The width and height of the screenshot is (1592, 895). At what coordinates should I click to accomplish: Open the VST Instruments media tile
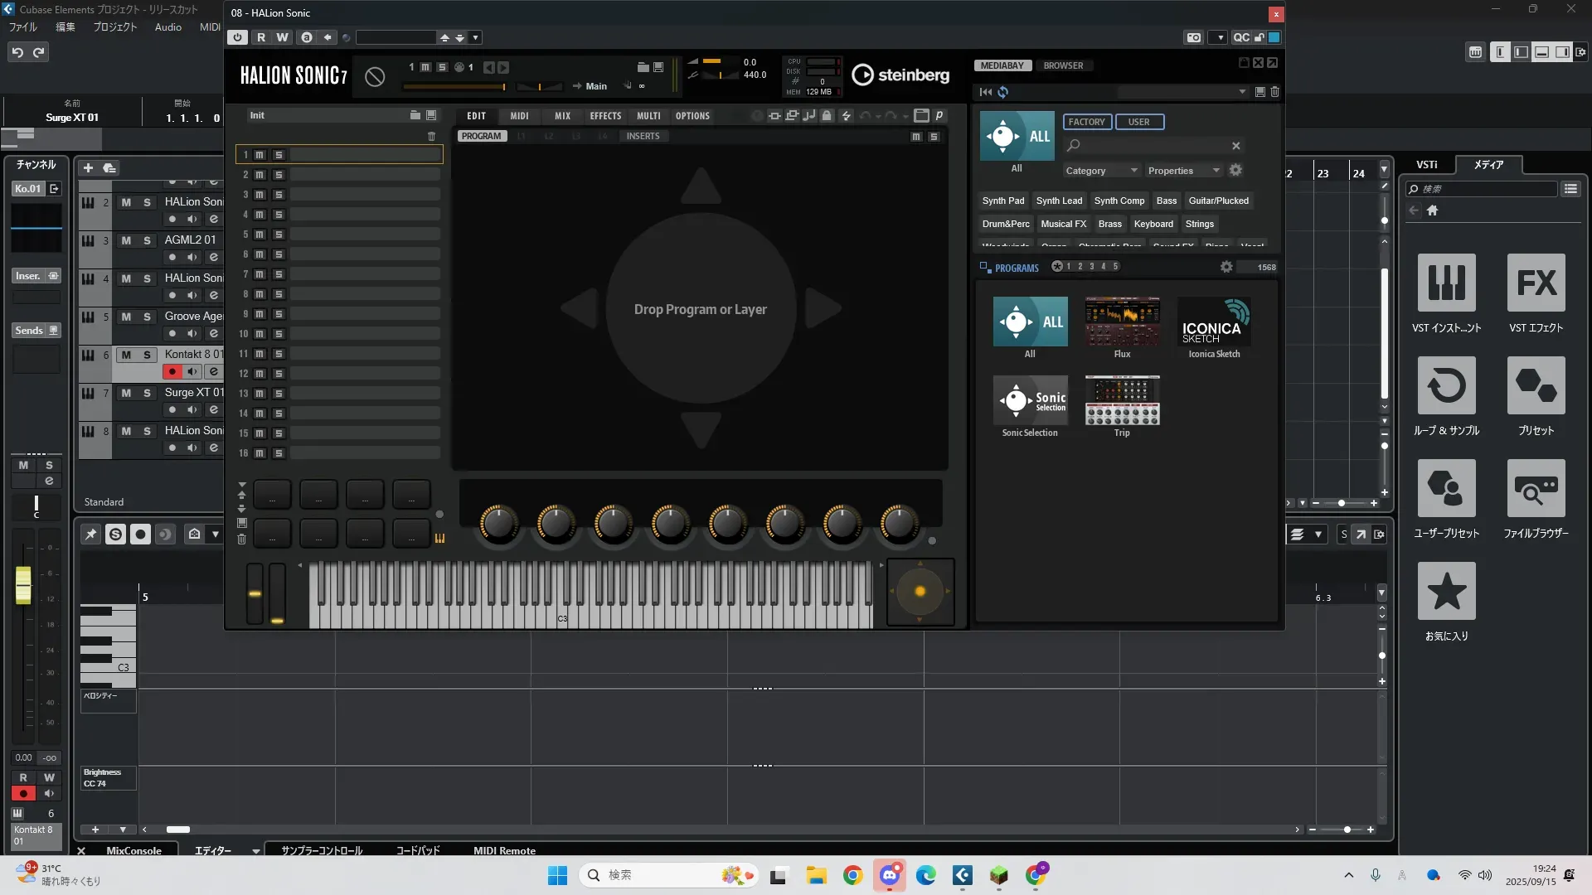click(1446, 283)
